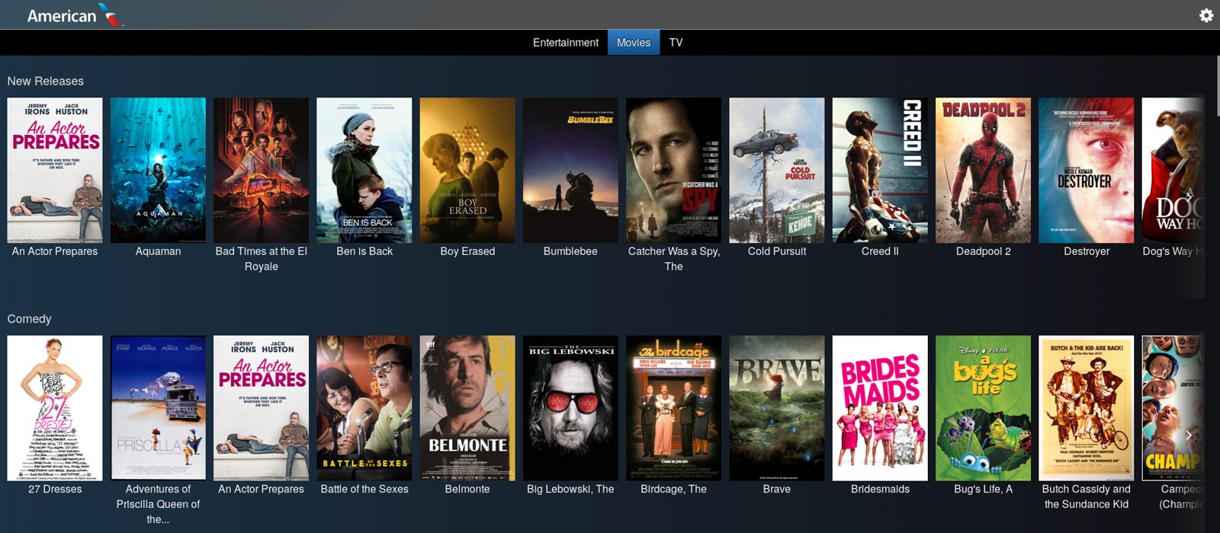Click the 27 Dresses title link

tap(55, 489)
